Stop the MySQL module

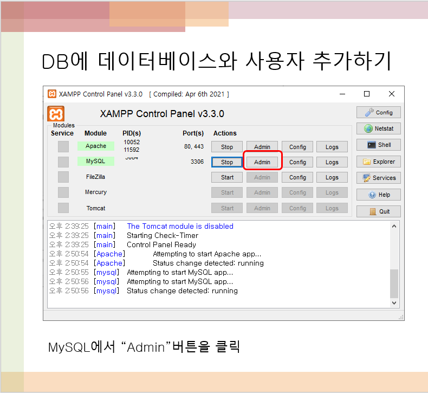227,162
